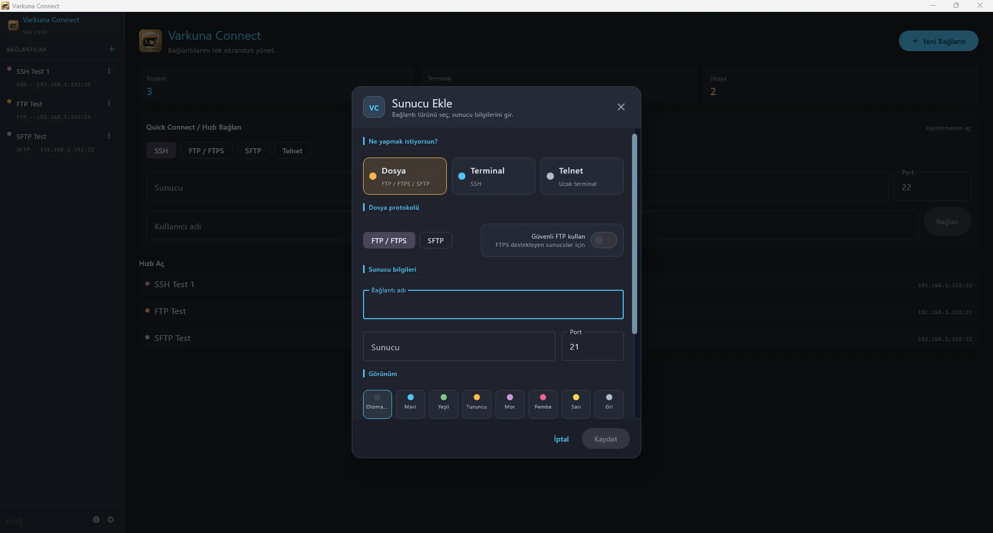Screen dimensions: 993x533
Task: Click Quick Connect Port field showing 22
Action: point(932,187)
